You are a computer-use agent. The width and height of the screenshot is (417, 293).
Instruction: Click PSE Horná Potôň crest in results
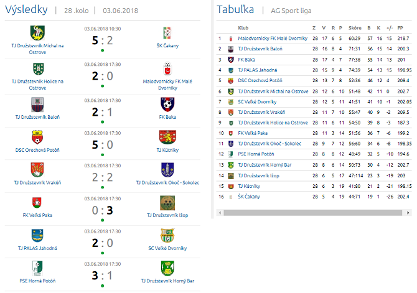tap(37, 267)
